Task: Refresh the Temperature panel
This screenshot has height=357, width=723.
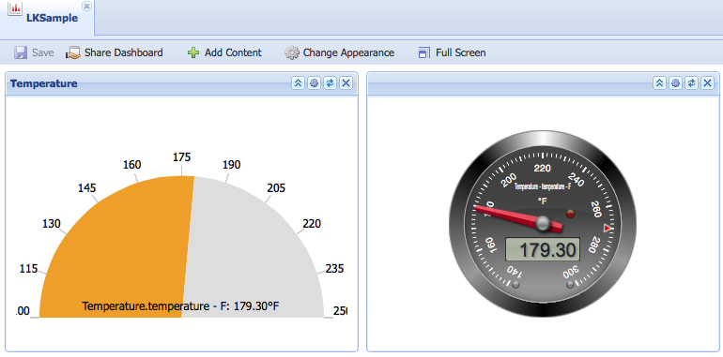Action: tap(330, 83)
